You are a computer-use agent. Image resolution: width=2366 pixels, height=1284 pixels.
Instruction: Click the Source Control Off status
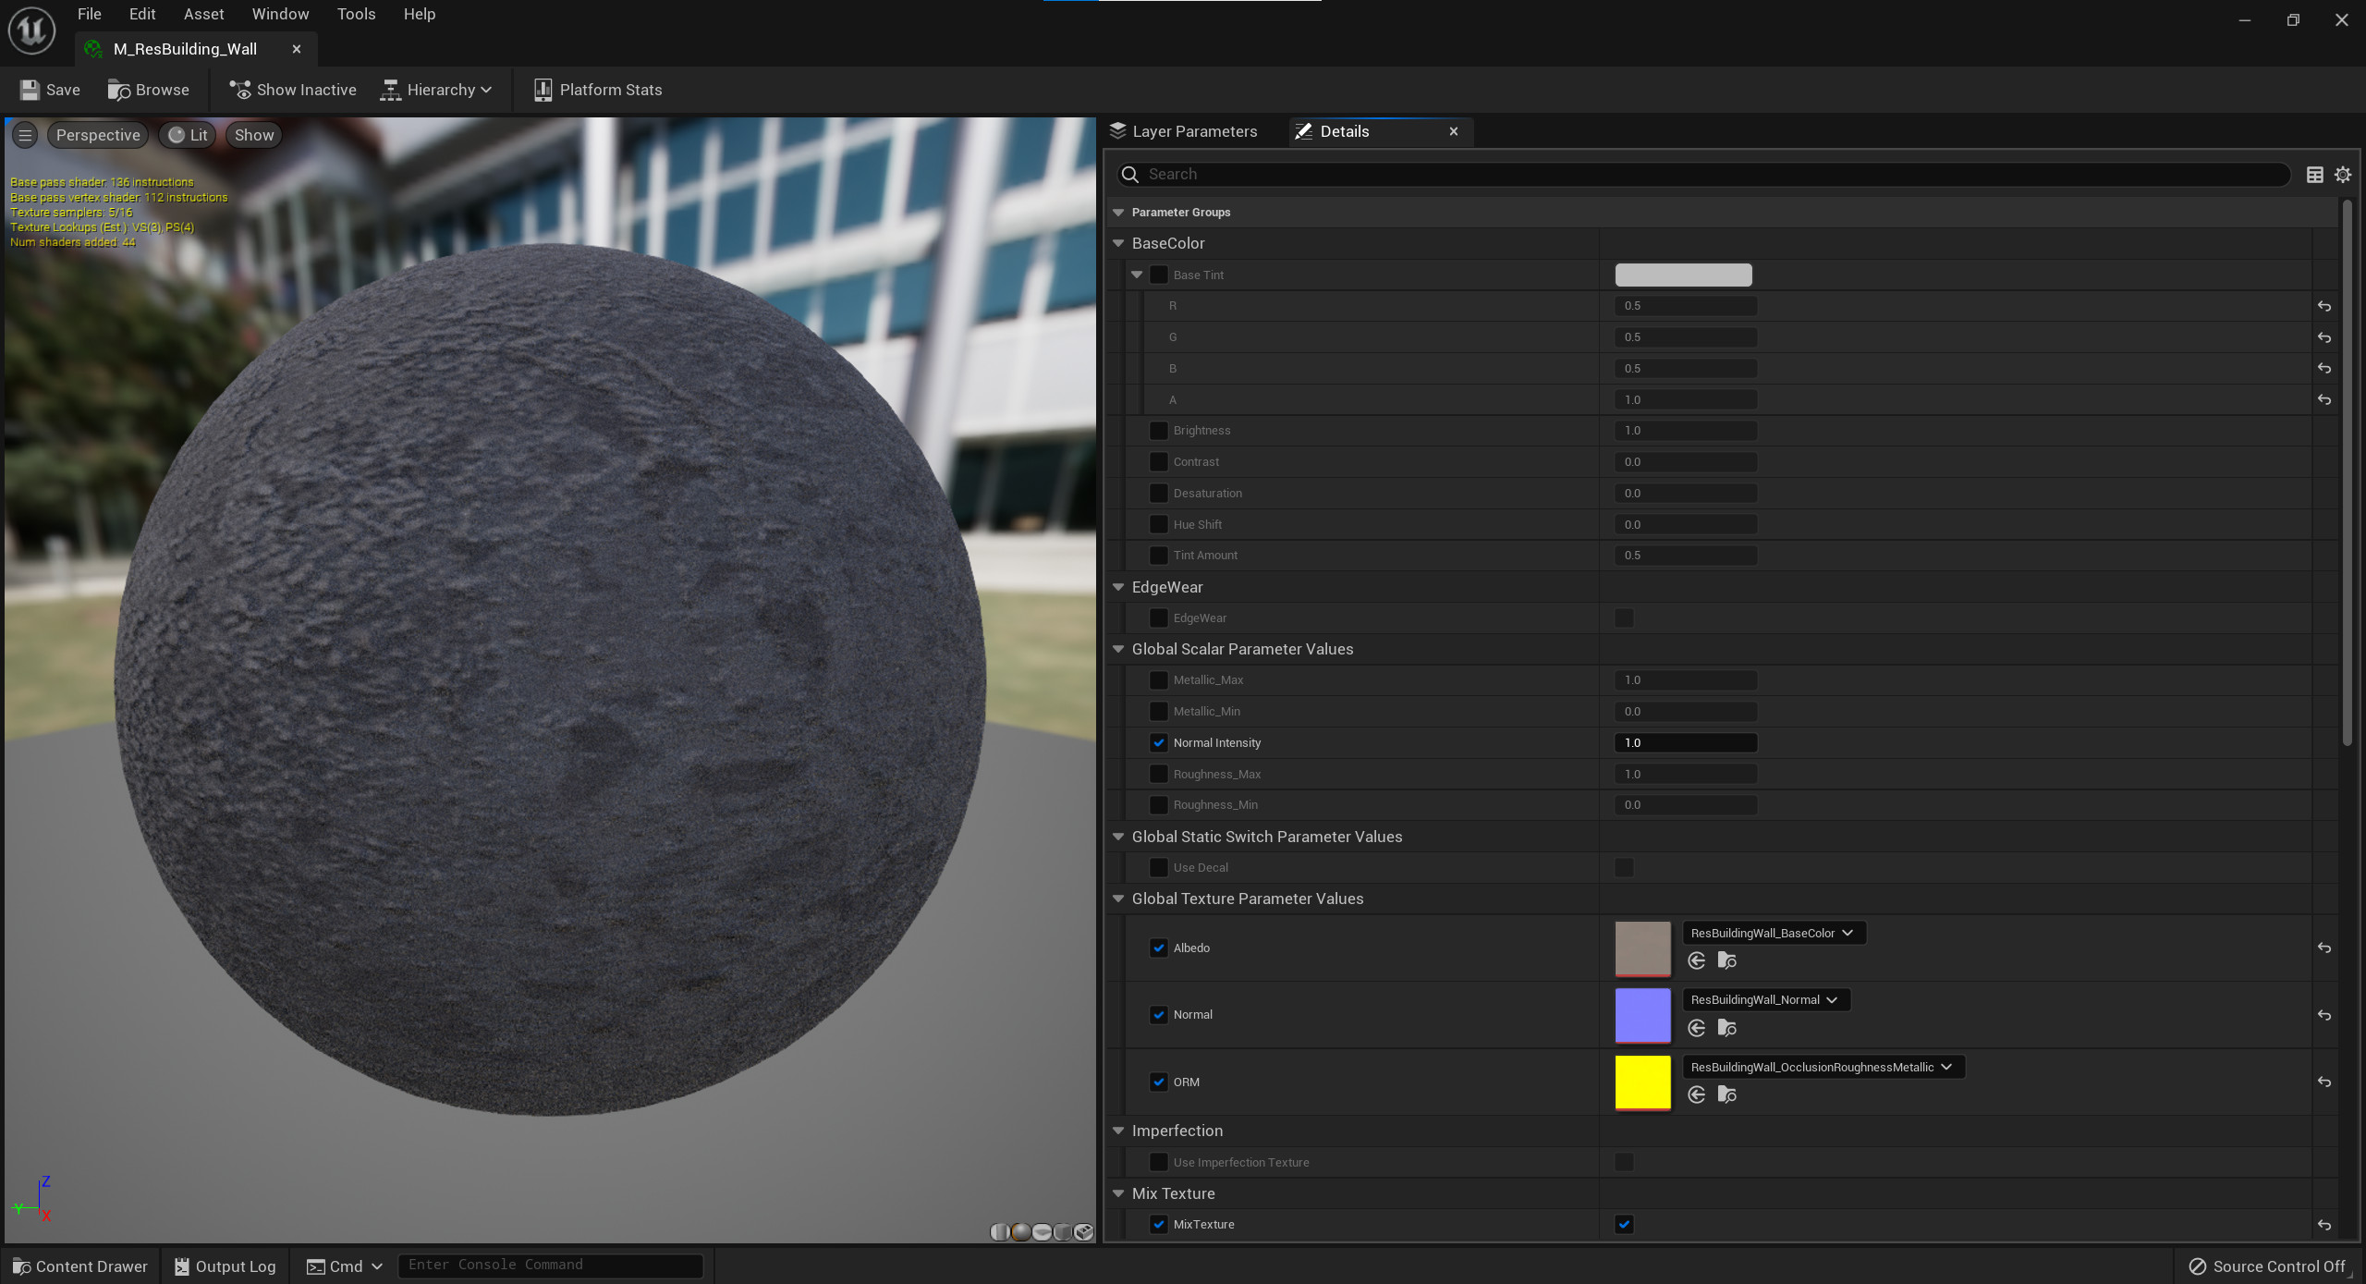pyautogui.click(x=2267, y=1266)
